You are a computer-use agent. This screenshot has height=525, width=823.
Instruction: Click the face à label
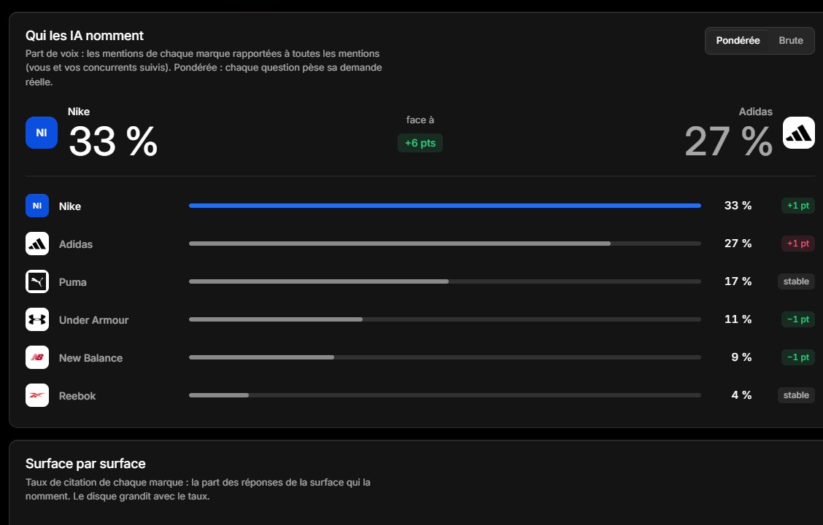tap(420, 120)
